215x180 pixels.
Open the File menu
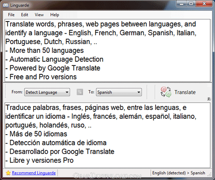pyautogui.click(x=11, y=15)
